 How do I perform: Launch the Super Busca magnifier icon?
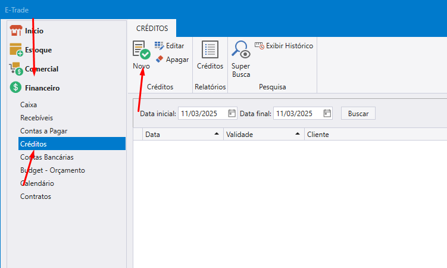(x=240, y=49)
